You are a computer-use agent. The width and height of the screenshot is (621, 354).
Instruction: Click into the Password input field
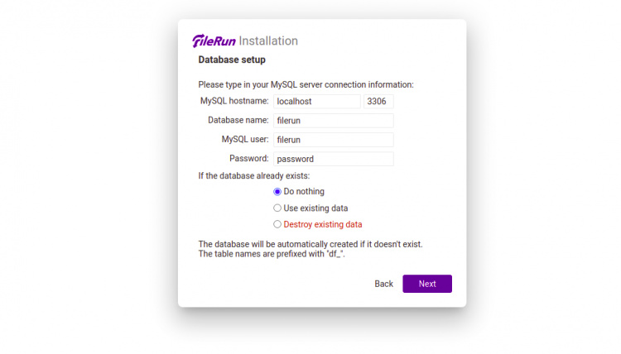(x=333, y=159)
